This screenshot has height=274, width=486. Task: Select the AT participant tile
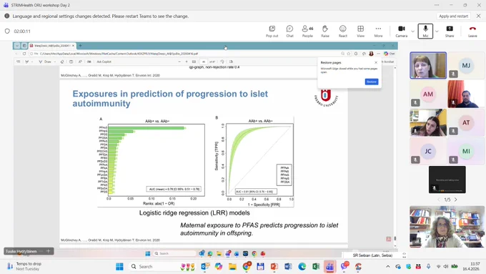pyautogui.click(x=466, y=122)
